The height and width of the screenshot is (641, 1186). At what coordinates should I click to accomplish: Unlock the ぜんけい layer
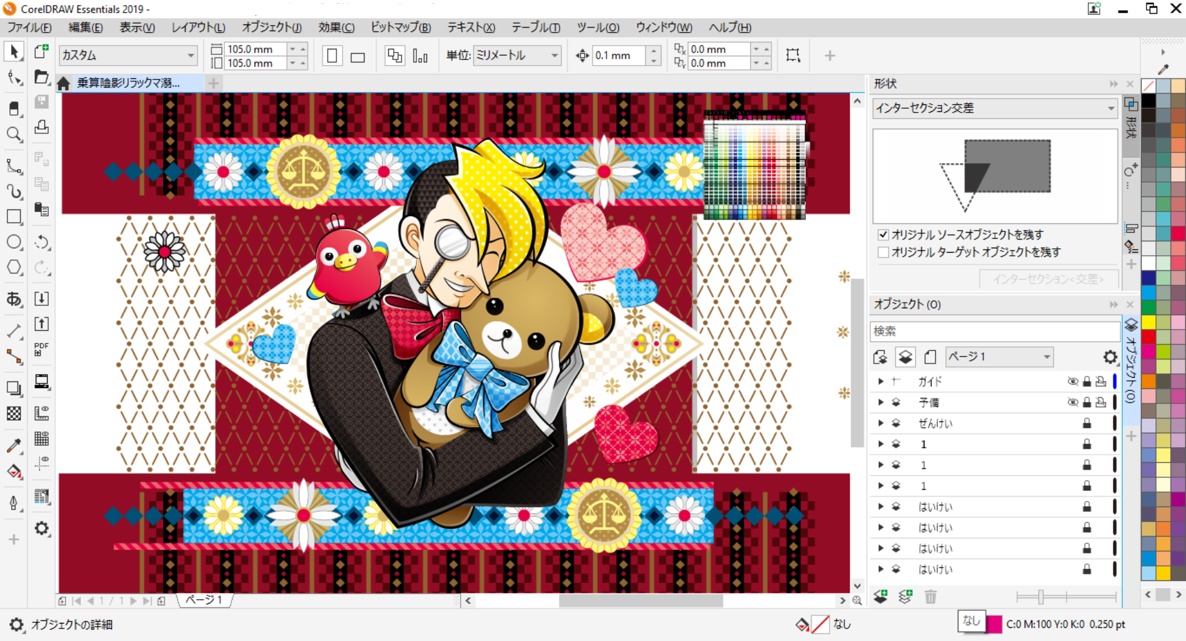tap(1087, 423)
